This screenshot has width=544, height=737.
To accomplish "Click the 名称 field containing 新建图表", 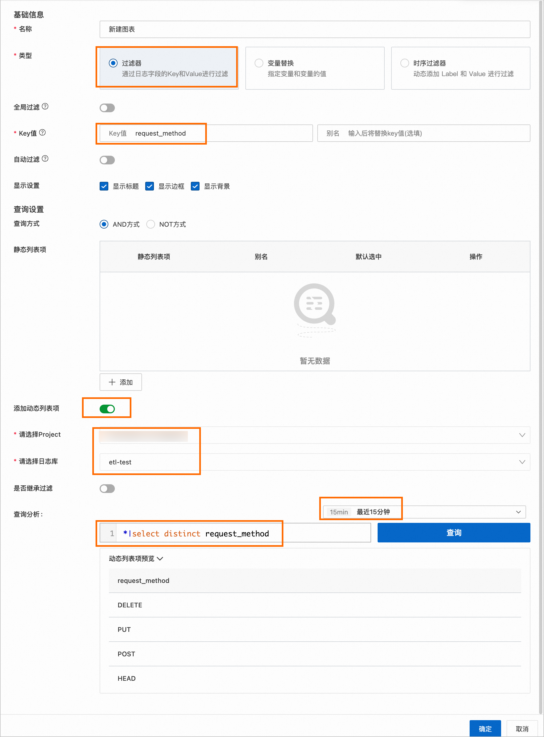I will pos(314,29).
